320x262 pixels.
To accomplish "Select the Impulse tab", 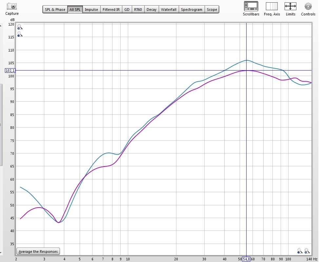I will (x=91, y=10).
